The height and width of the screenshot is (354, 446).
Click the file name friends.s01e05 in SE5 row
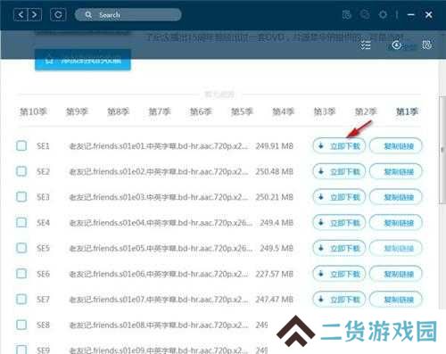[161, 248]
